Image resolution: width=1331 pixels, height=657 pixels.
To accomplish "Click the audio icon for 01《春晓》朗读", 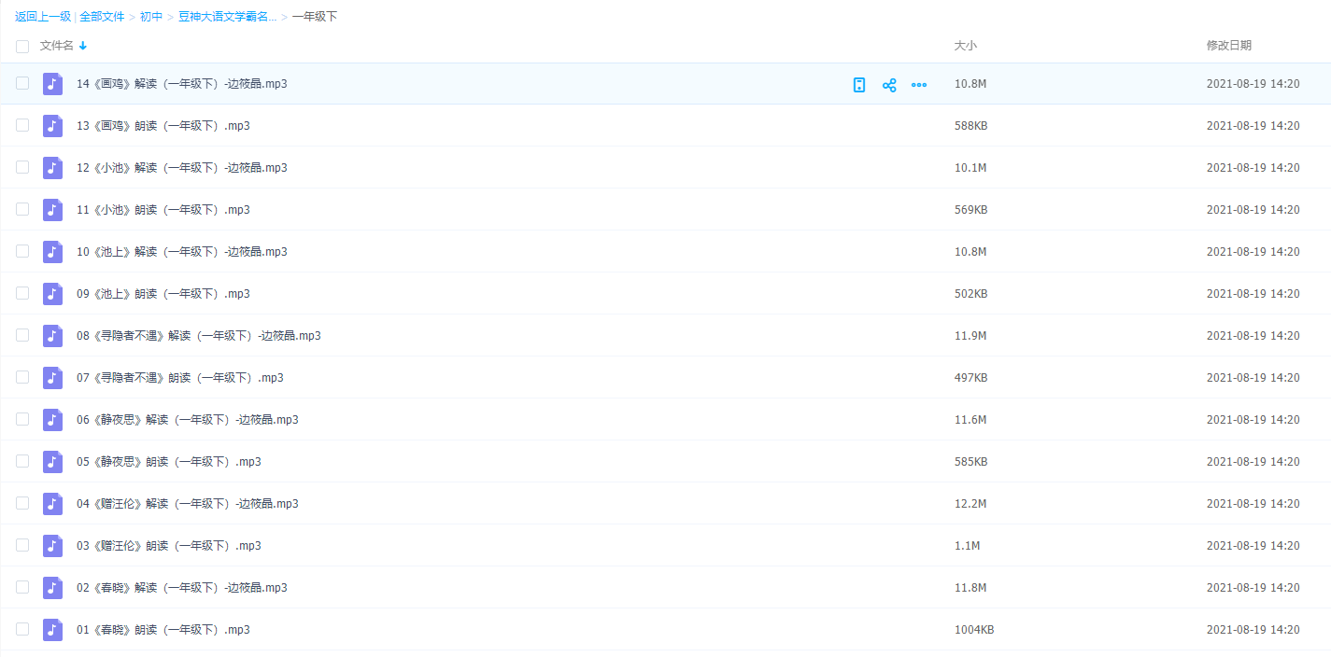I will (52, 630).
